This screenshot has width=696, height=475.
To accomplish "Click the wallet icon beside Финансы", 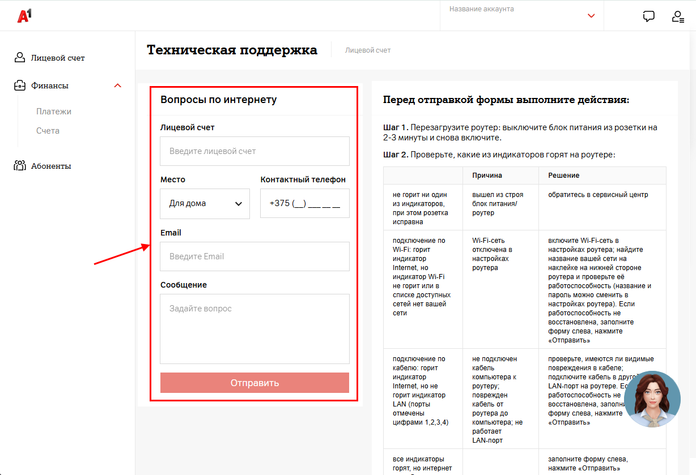I will 20,85.
